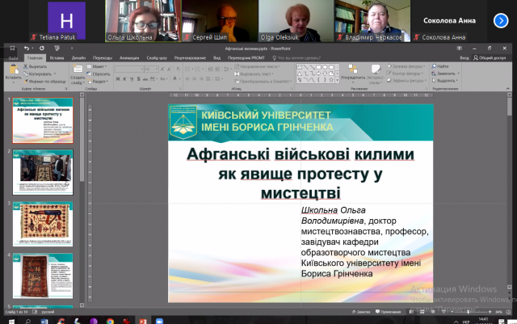Switch to the Вставка ribbon tab
This screenshot has width=517, height=324.
tap(57, 57)
